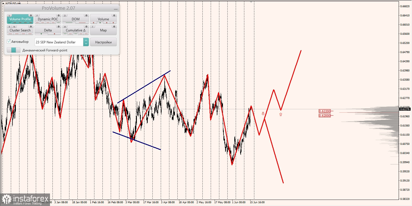Screen dimensions: 412x206
Task: Open Volume Profile gear settings
Action: pos(31,16)
